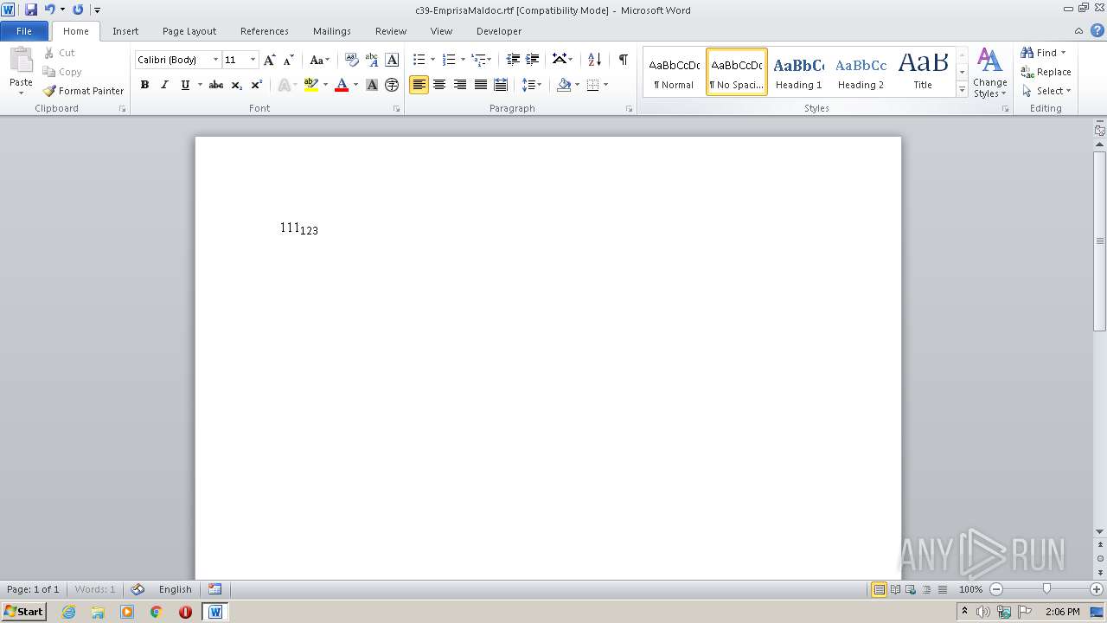Viewport: 1107px width, 623px height.
Task: Switch to Full Screen Reading view
Action: tap(895, 589)
